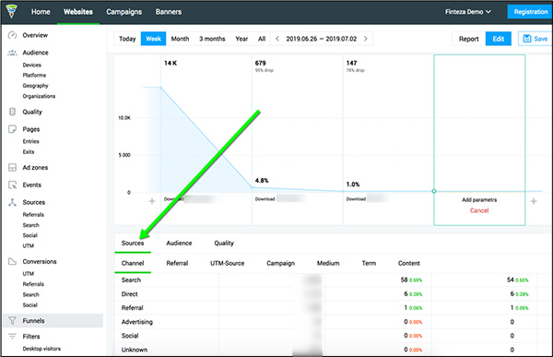This screenshot has width=553, height=357.
Task: Click the Filters icon in sidebar
Action: tap(12, 336)
